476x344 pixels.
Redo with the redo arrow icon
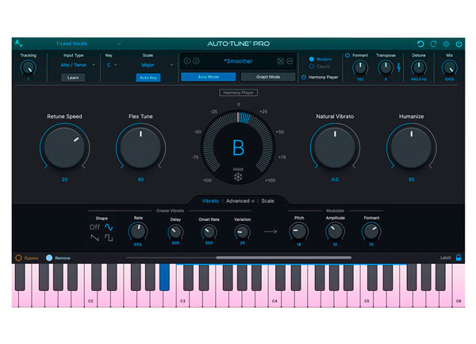[x=433, y=44]
